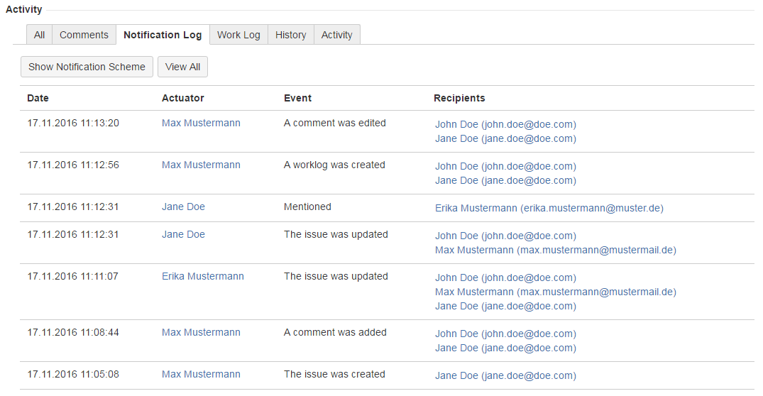Screen dimensions: 763x396
Task: Open Max Mustermann recipient in the 11:11:07 row
Action: [555, 292]
